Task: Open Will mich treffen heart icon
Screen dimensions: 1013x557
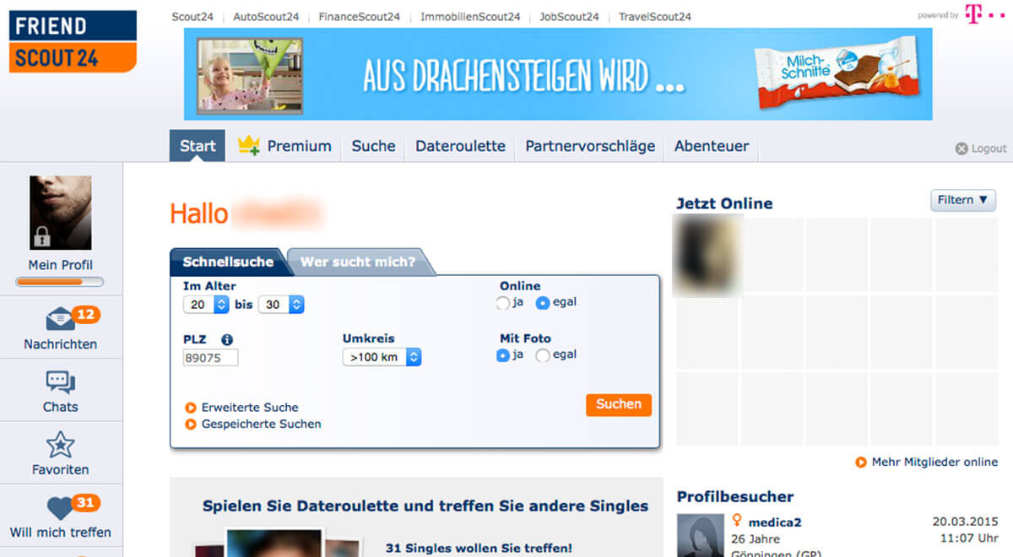Action: (60, 508)
